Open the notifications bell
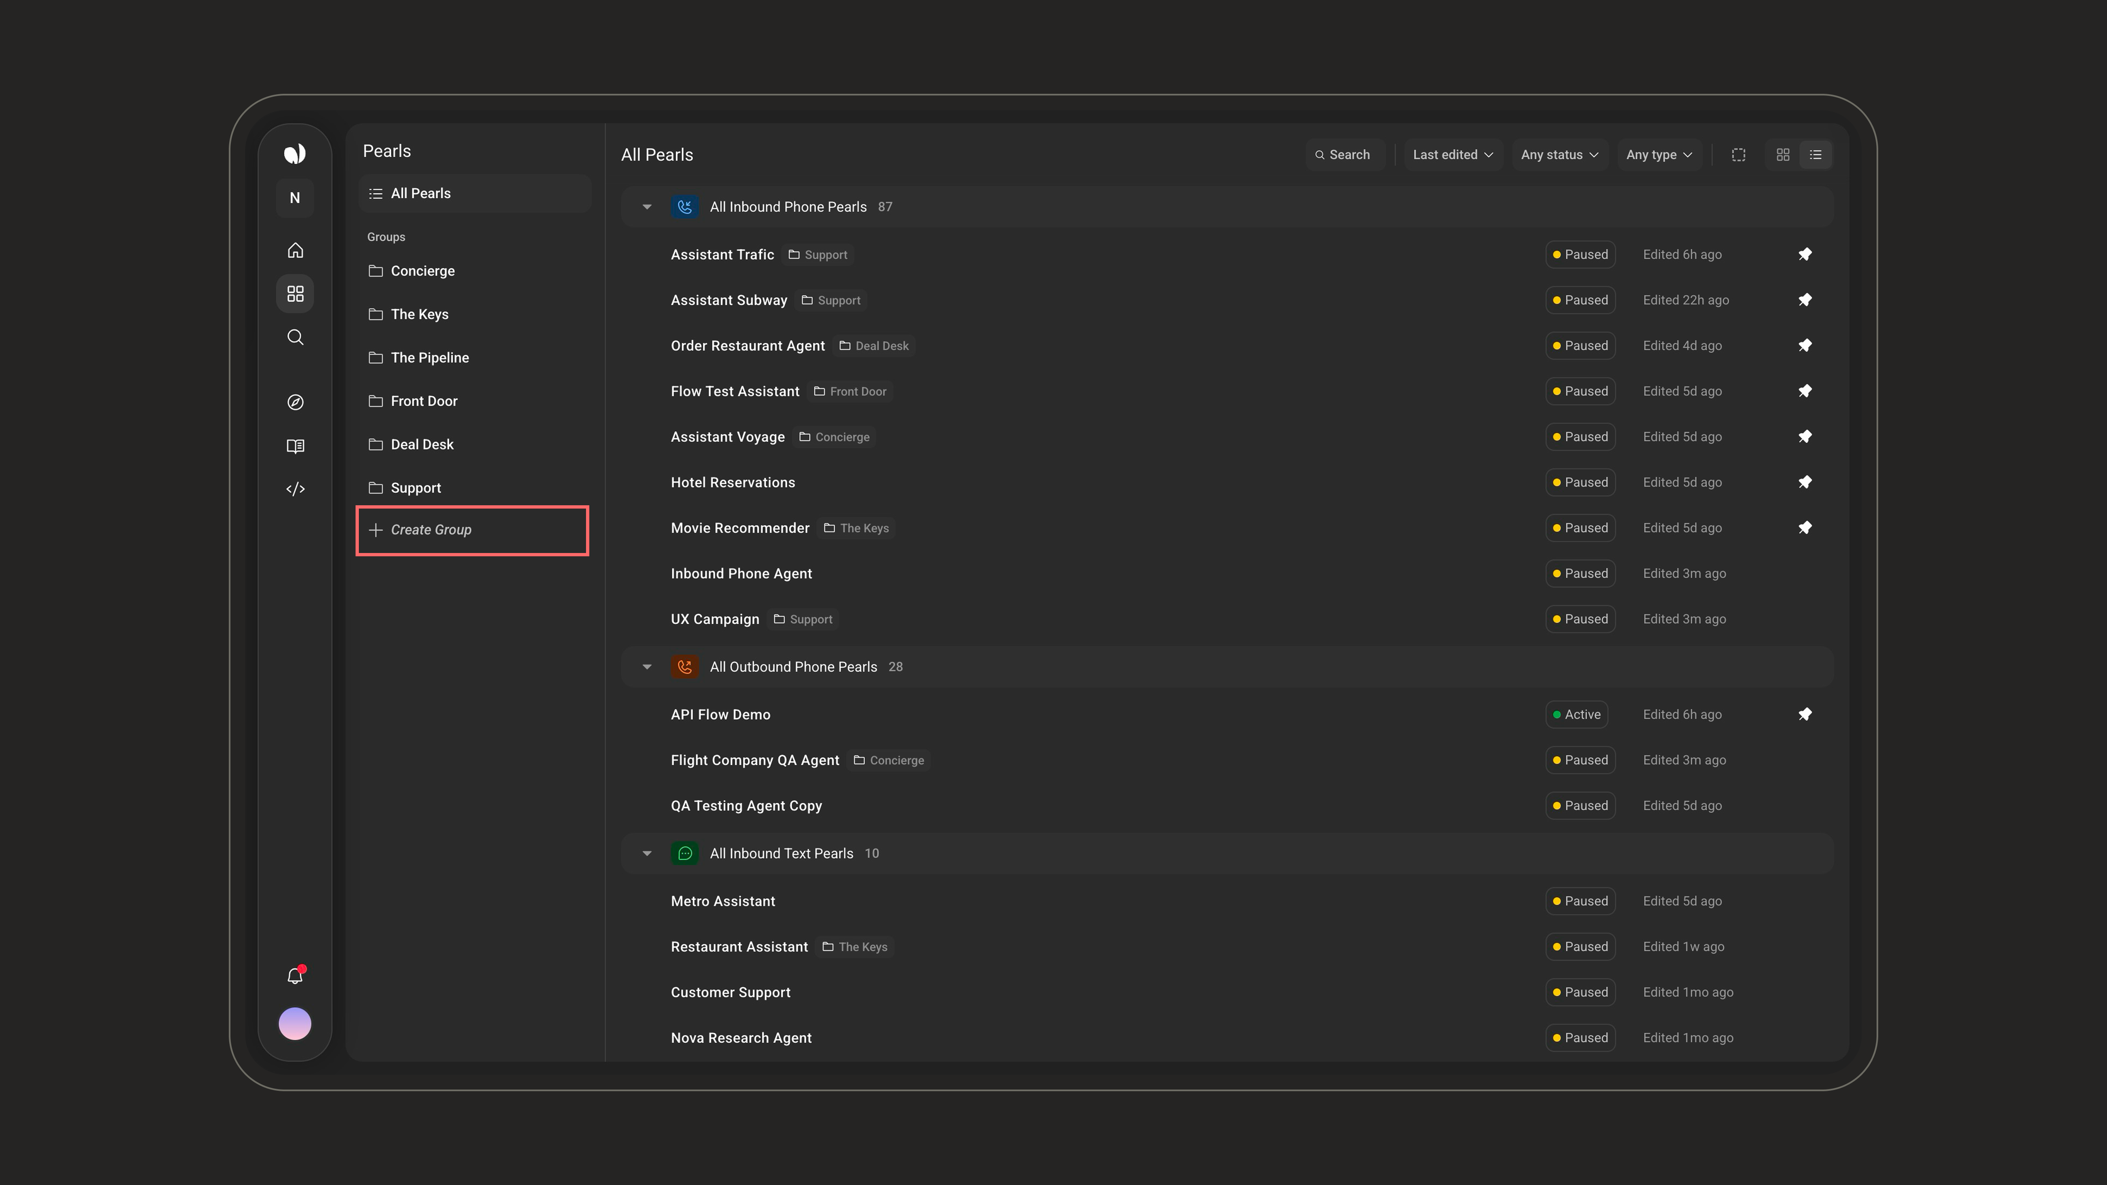The height and width of the screenshot is (1185, 2107). [295, 976]
